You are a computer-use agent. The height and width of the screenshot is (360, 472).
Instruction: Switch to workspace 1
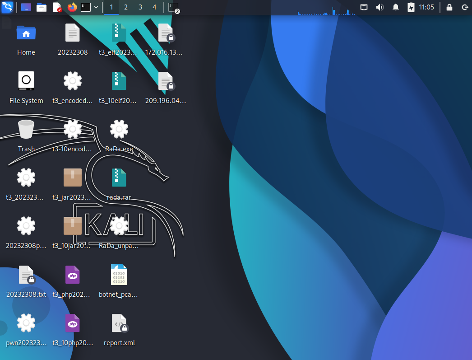point(111,7)
